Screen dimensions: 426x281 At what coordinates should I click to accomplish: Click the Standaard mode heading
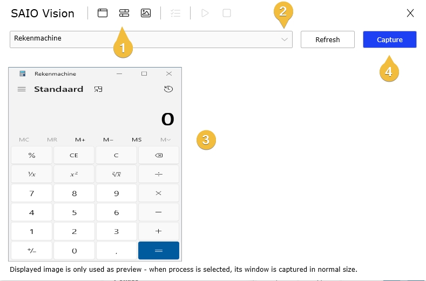click(x=59, y=89)
